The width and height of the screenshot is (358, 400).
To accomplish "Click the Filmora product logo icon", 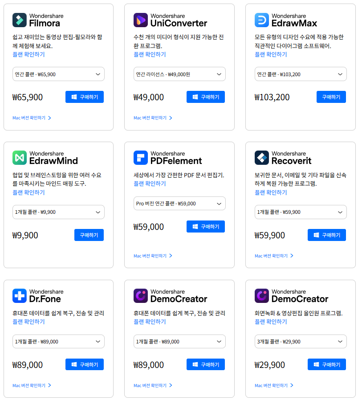I will click(20, 20).
